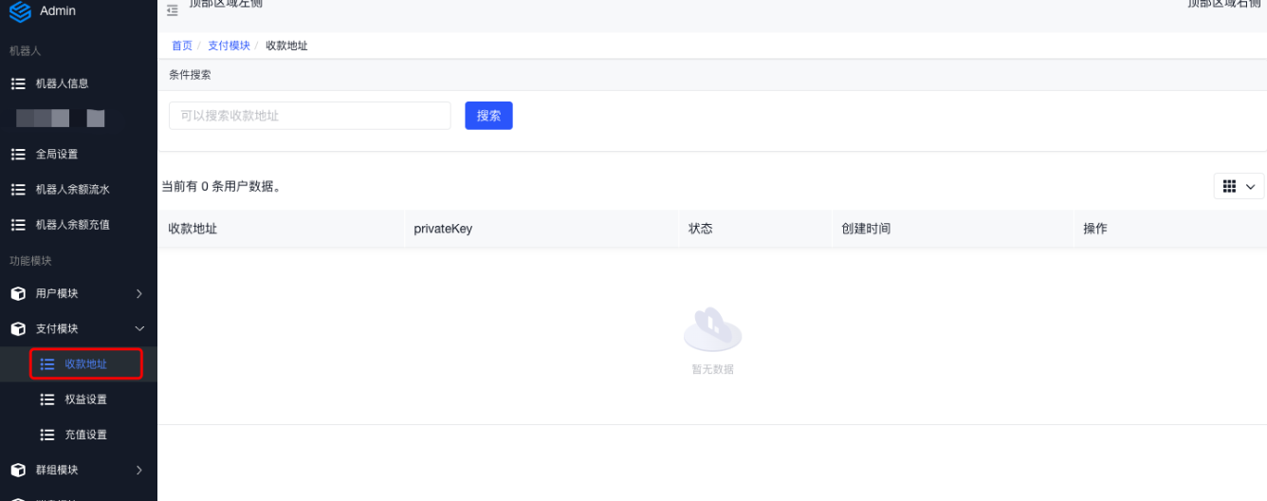Open 机器人余额充值 menu item
Image resolution: width=1267 pixels, height=501 pixels.
coord(72,225)
